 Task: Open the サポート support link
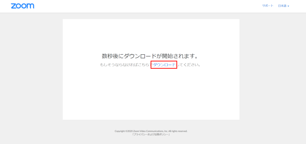click(268, 6)
